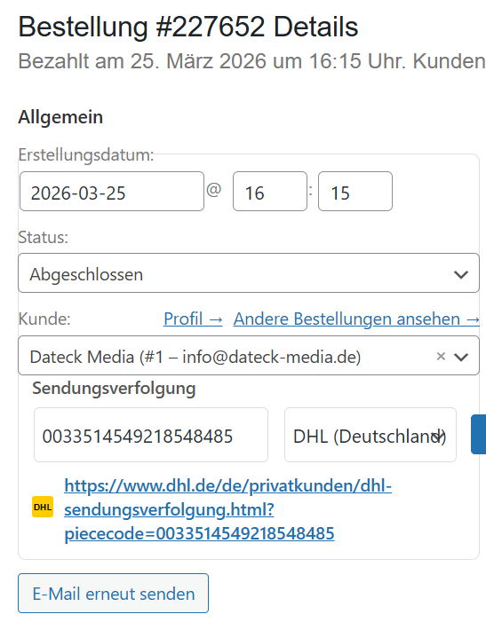Clear the selected customer with the × icon
The image size is (486, 630).
(441, 356)
